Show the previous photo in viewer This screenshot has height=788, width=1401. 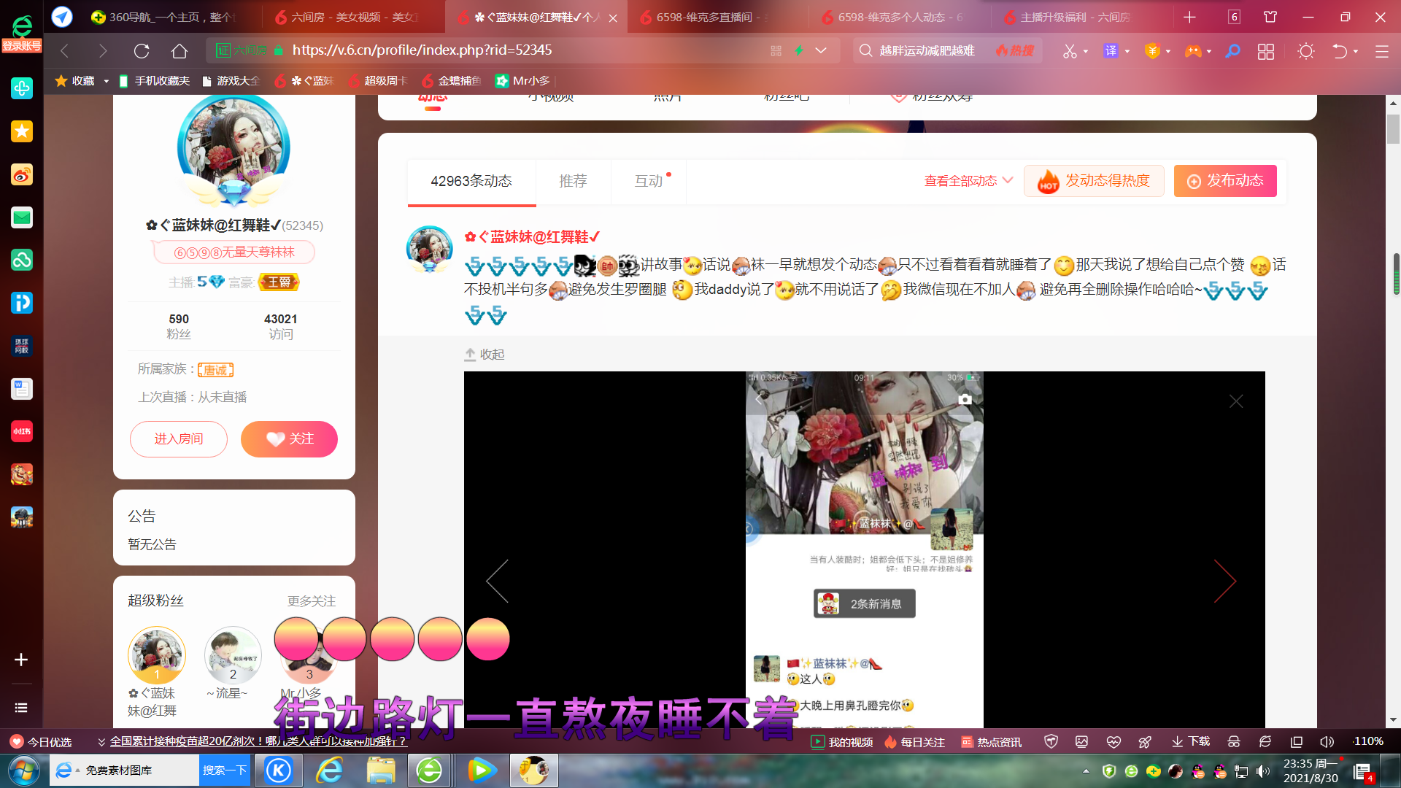click(x=497, y=581)
